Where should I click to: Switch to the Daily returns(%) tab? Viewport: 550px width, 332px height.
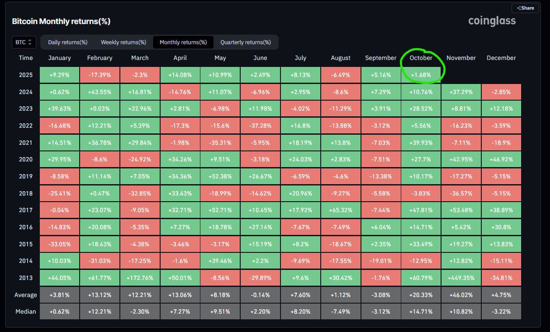pos(67,42)
